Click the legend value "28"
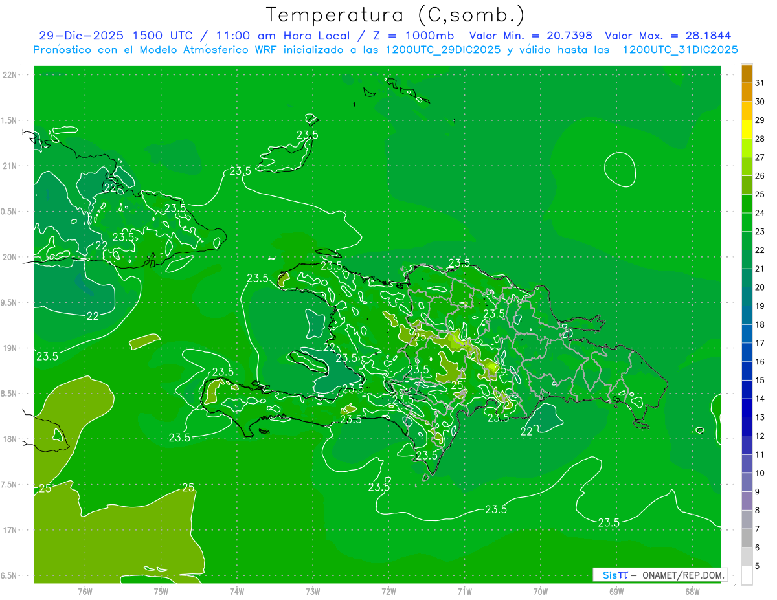Image resolution: width=777 pixels, height=600 pixels. pos(760,139)
